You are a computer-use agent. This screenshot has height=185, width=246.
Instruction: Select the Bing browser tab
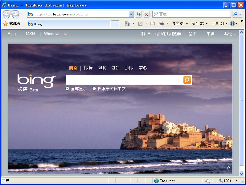coord(69,24)
